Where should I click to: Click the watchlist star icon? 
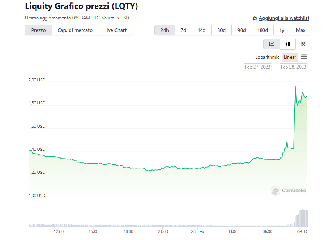(x=255, y=18)
